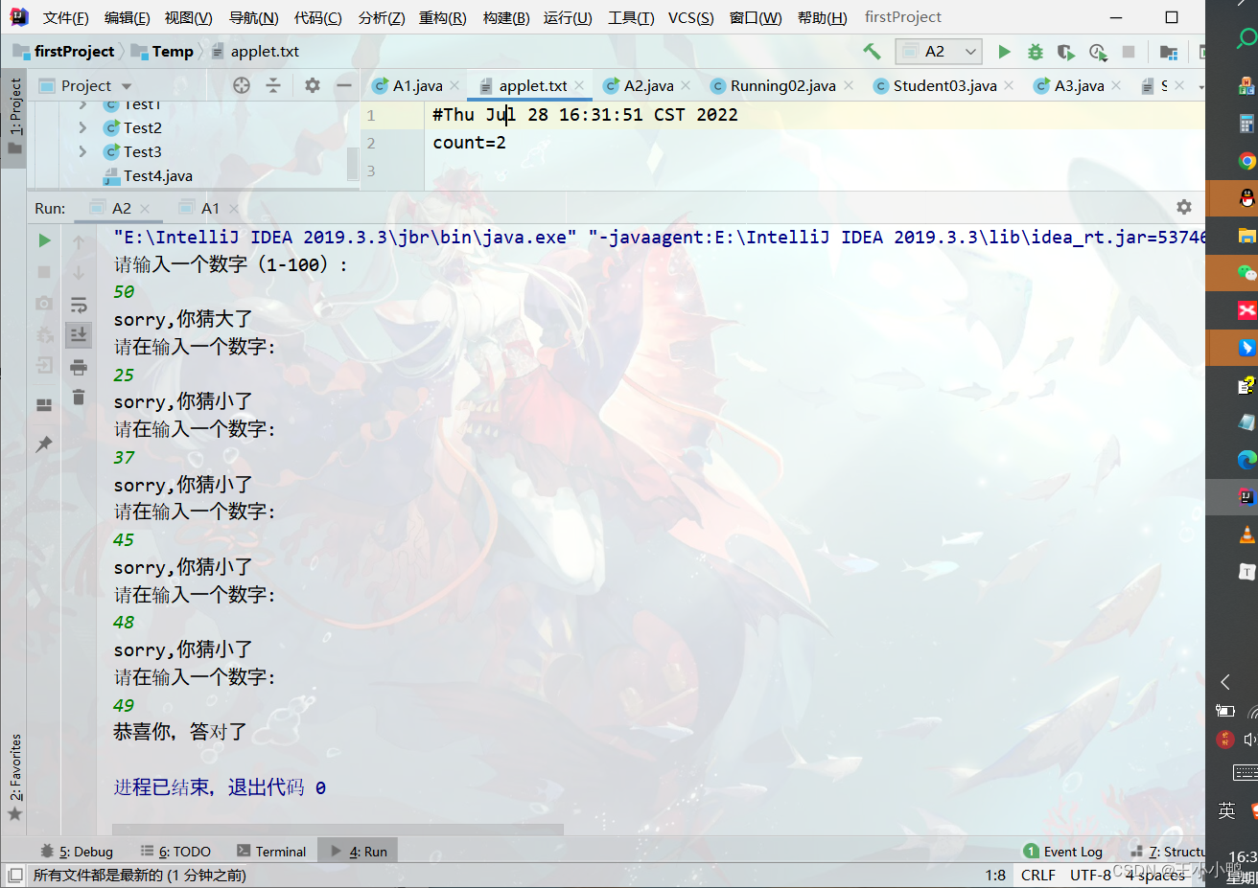The image size is (1258, 888).
Task: Show hidden editor tabs dropdown
Action: tap(1200, 86)
